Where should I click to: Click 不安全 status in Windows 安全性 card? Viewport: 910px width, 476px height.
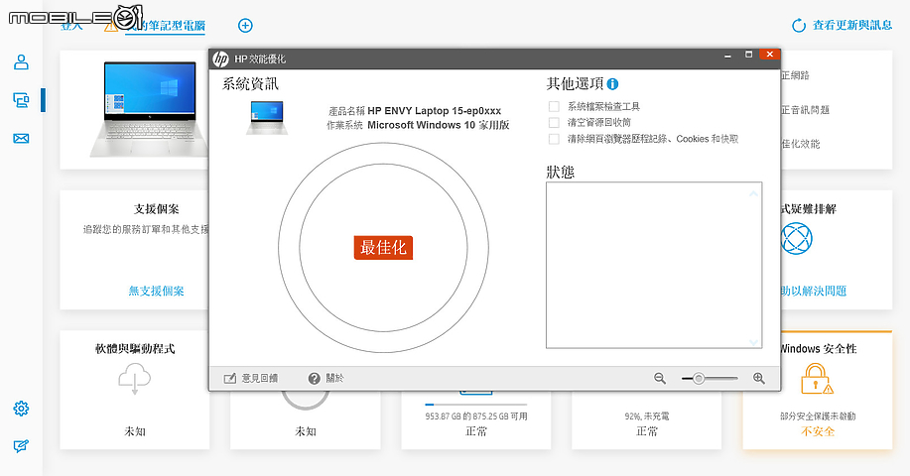[x=818, y=431]
